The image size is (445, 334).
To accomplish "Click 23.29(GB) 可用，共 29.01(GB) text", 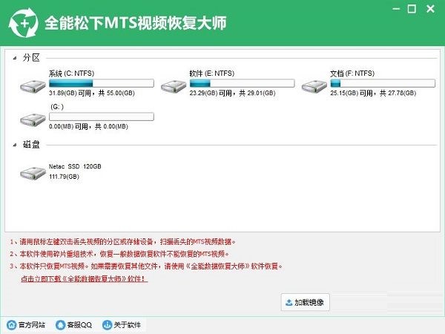I will (x=232, y=93).
